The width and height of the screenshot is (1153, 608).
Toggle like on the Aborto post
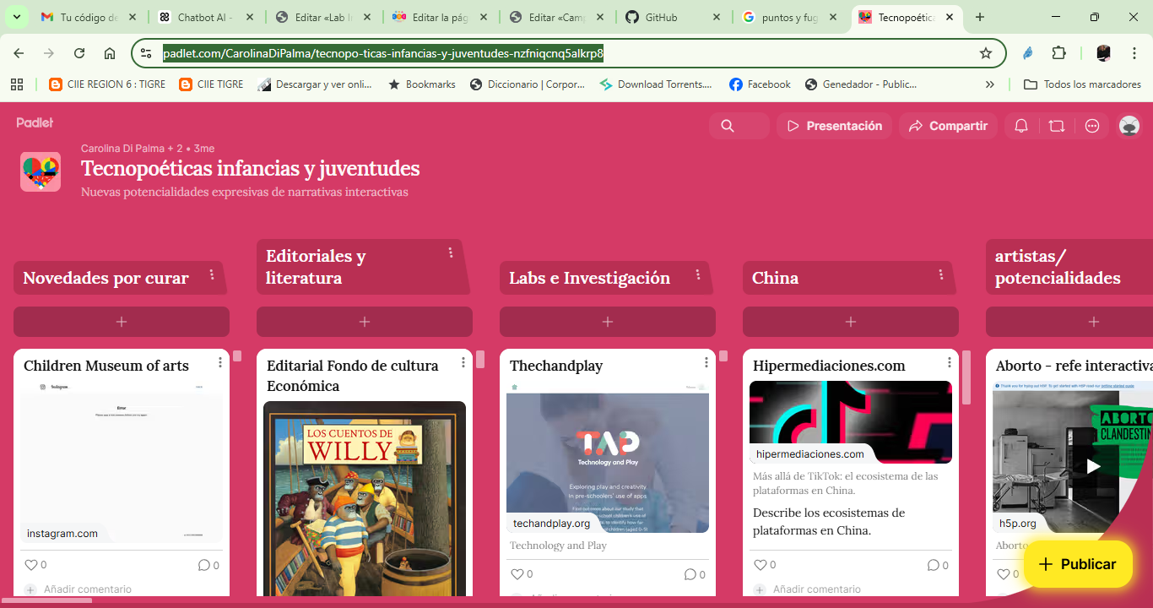[x=1005, y=573]
